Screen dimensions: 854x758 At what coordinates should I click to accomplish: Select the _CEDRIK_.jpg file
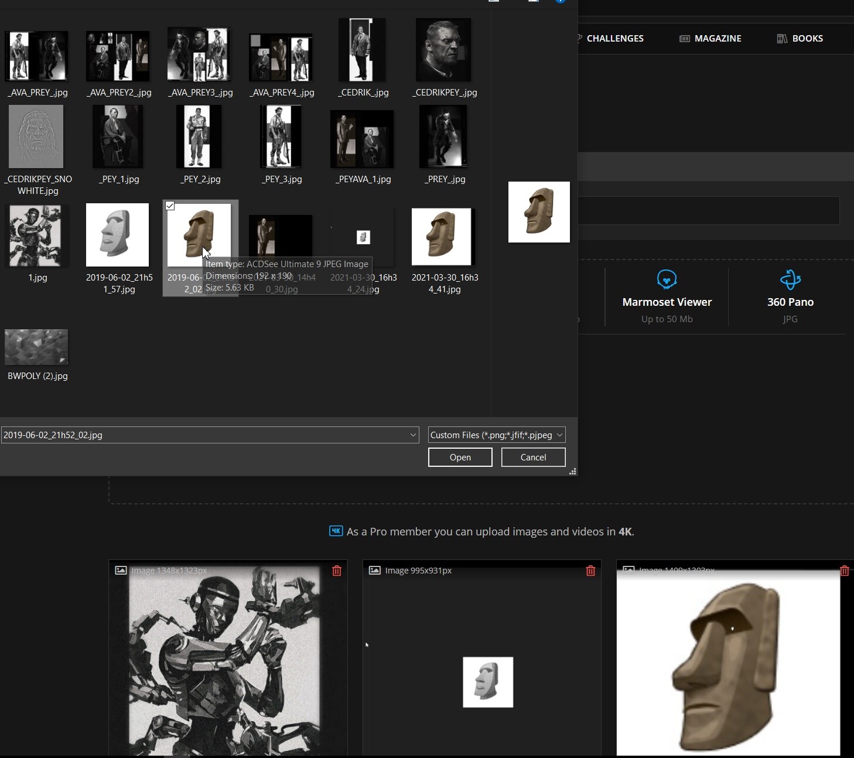[362, 50]
